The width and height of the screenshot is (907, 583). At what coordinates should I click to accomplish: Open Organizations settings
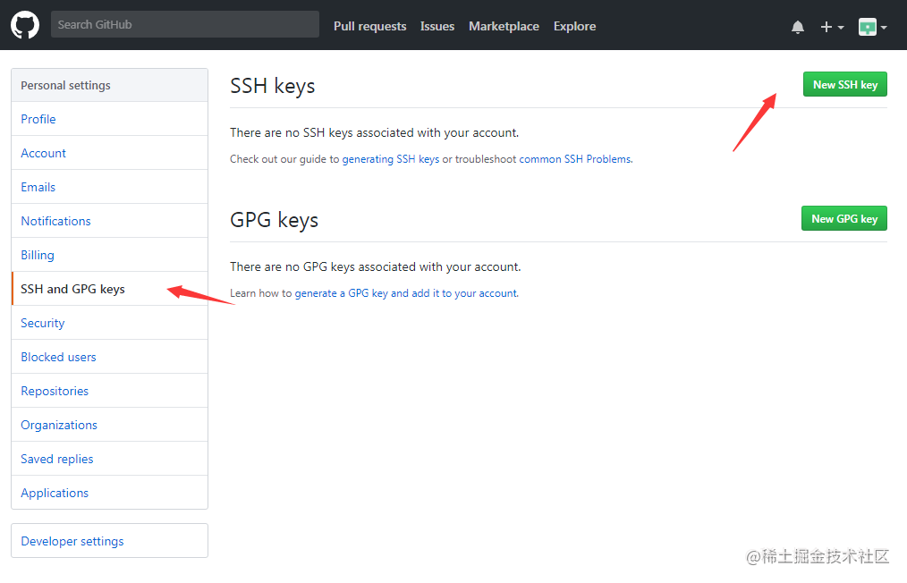(109, 425)
